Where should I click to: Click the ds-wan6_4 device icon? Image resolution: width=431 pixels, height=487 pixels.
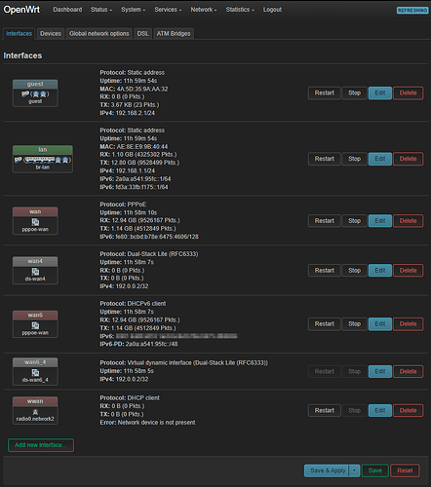35,373
